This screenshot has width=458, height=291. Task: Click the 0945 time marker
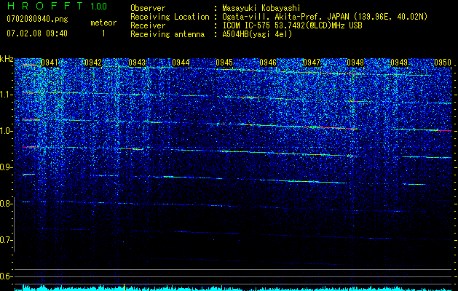point(224,63)
